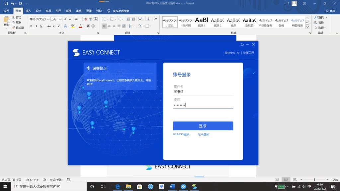Justify paragraph text
The width and height of the screenshot is (340, 191).
click(119, 26)
